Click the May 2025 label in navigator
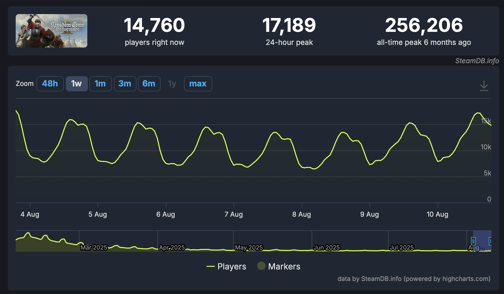 (249, 248)
